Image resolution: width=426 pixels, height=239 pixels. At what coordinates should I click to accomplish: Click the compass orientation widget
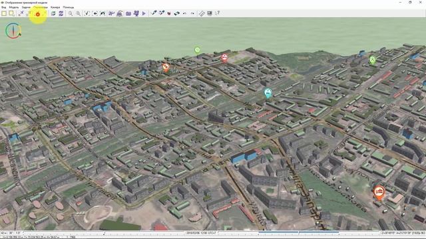(13, 31)
